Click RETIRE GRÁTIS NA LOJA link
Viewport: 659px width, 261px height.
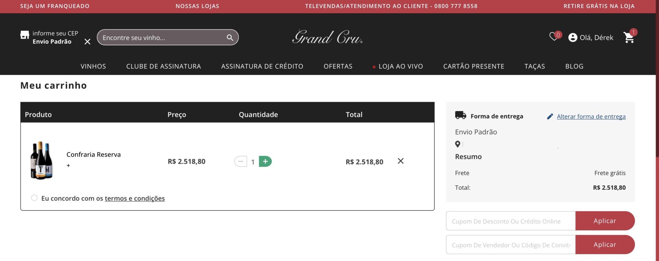click(x=599, y=6)
